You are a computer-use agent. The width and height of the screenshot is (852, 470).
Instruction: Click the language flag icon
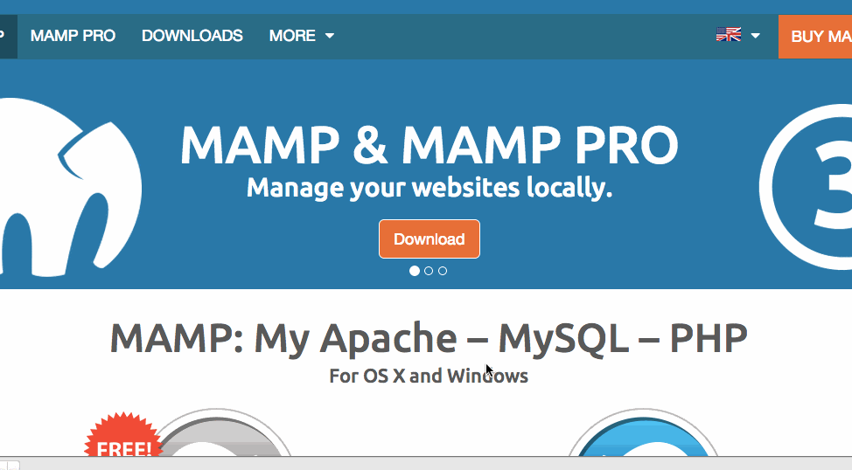(x=729, y=35)
